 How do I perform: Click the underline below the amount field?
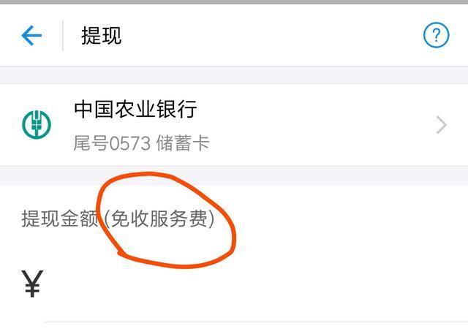256,322
